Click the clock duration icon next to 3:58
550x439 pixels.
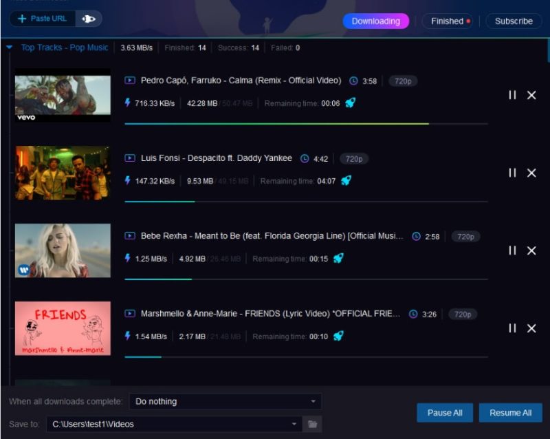click(x=353, y=81)
